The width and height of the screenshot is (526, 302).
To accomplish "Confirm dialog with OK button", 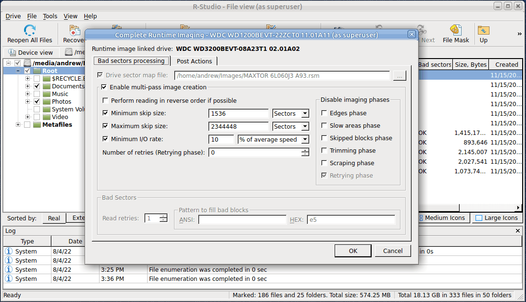I will [x=353, y=251].
